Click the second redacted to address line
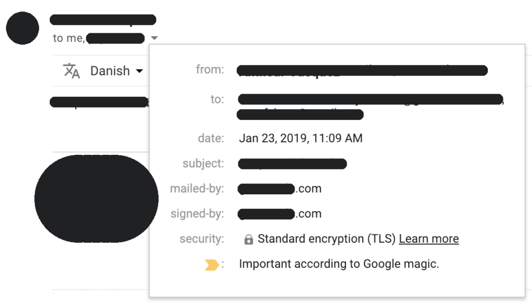The width and height of the screenshot is (532, 305). pos(300,115)
